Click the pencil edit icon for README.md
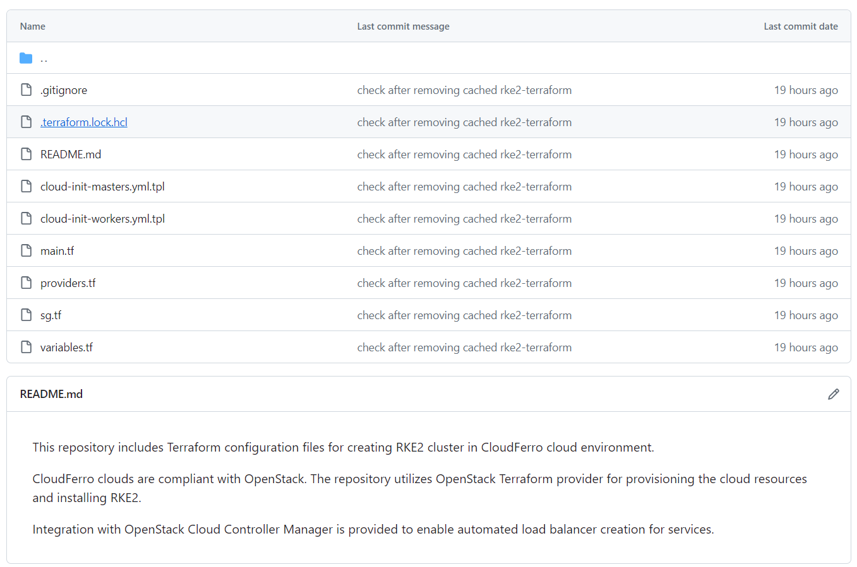This screenshot has height=567, width=857. (833, 394)
